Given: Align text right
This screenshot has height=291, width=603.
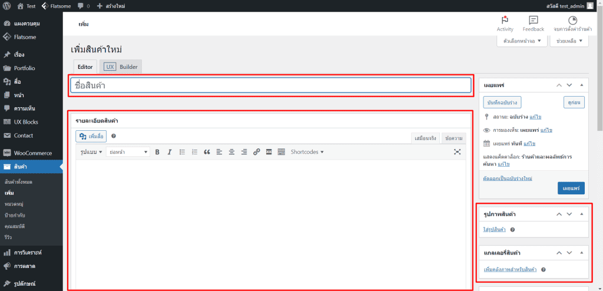Looking at the screenshot, I should click(x=244, y=152).
